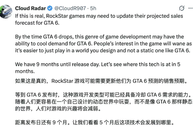The width and height of the screenshot is (193, 133).
Task: Click the line 'By the time GTA 6 drops'
Action: point(99,37)
